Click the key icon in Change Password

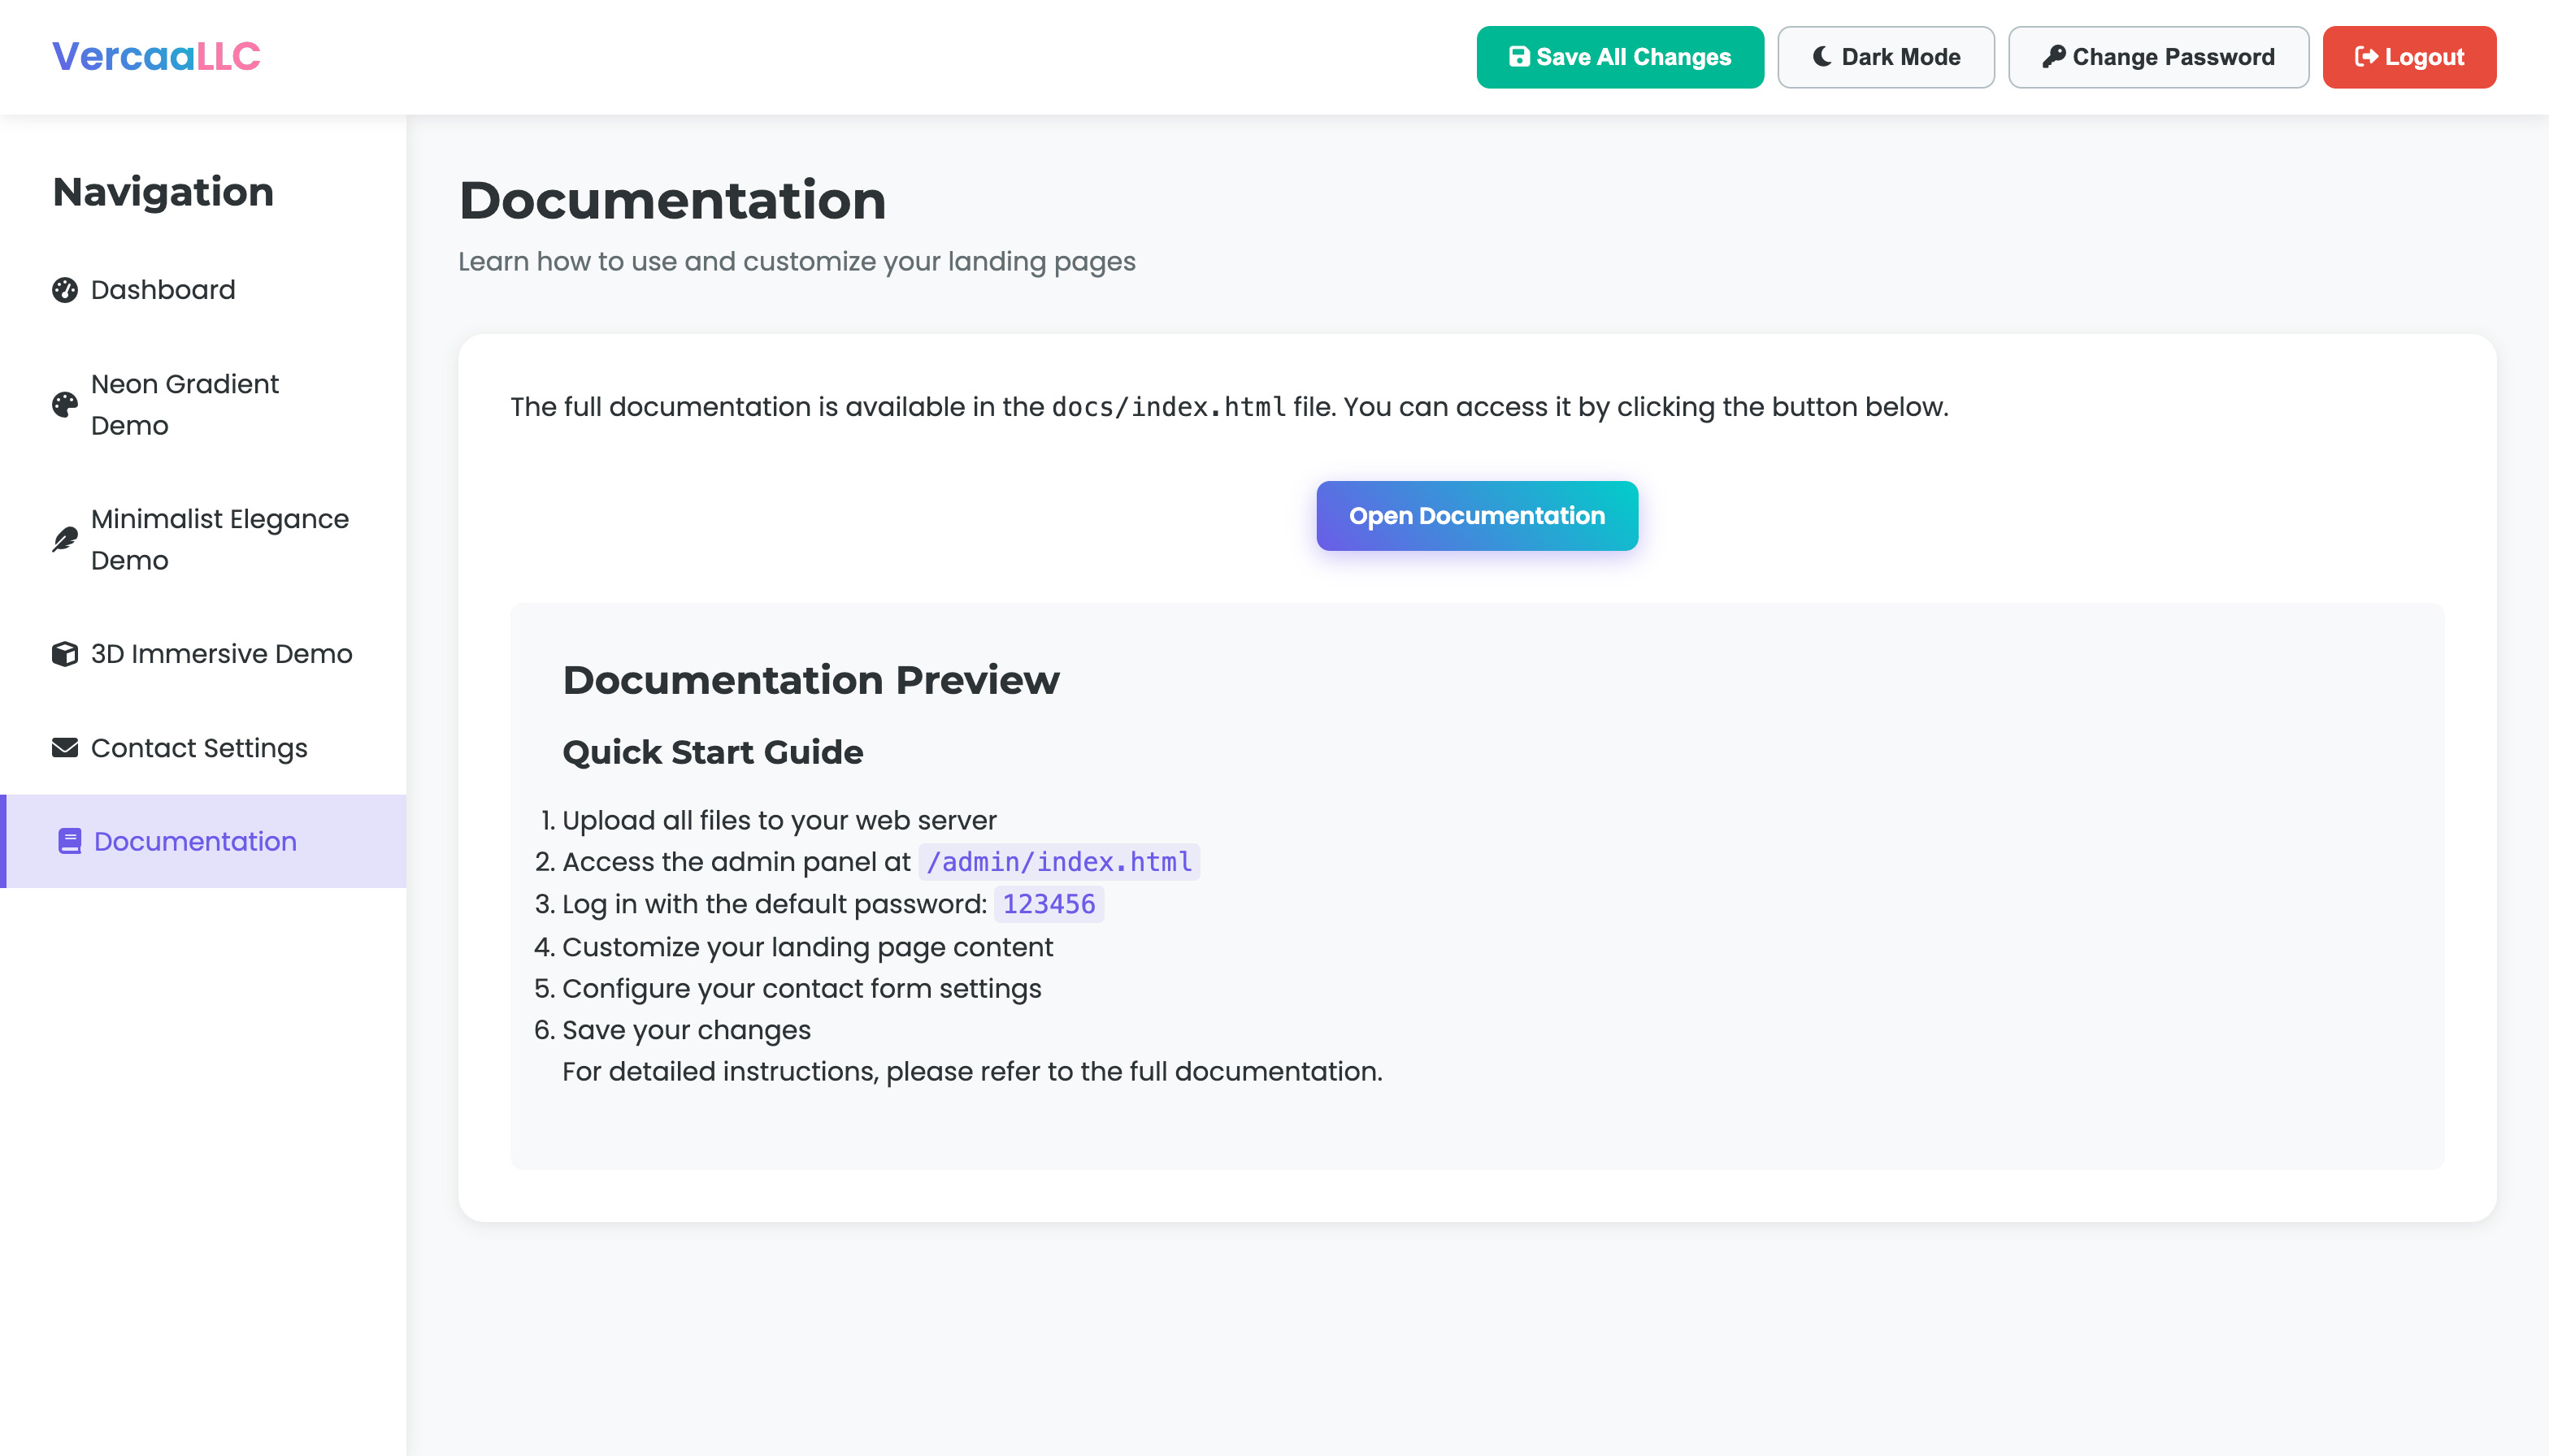2054,57
